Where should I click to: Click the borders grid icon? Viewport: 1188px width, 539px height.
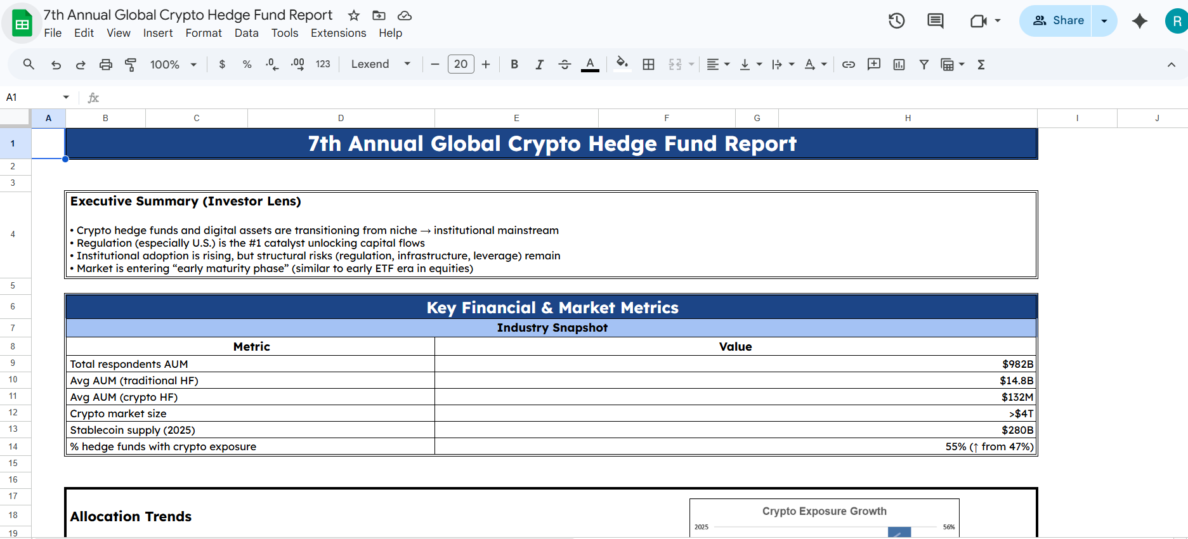tap(648, 64)
